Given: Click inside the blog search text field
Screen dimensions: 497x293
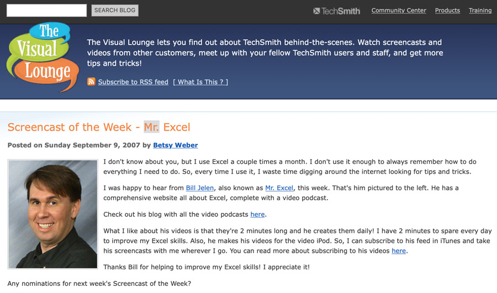Looking at the screenshot, I should click(x=46, y=10).
